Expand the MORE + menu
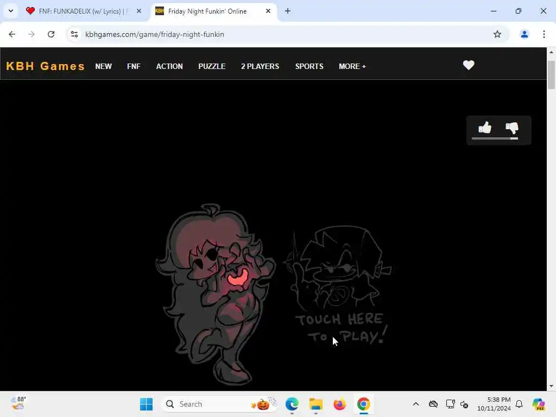Image resolution: width=556 pixels, height=417 pixels. point(352,66)
